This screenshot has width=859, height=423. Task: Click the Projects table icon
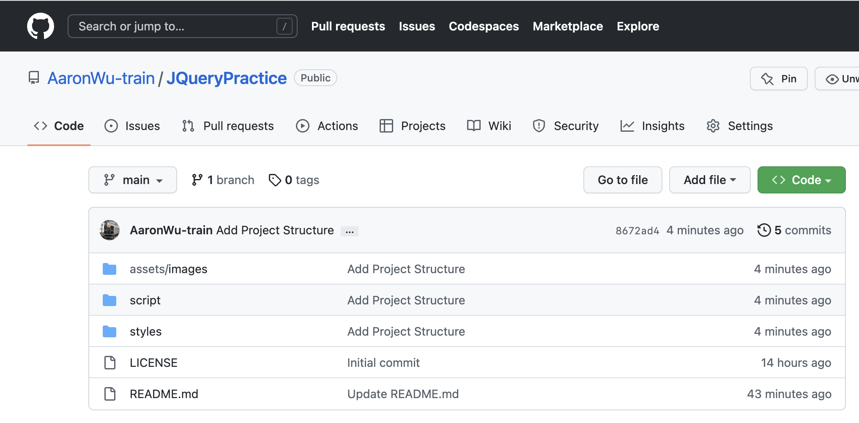pos(386,126)
